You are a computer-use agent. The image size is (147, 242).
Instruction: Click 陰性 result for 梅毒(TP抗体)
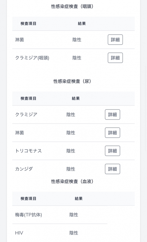[x=74, y=215]
